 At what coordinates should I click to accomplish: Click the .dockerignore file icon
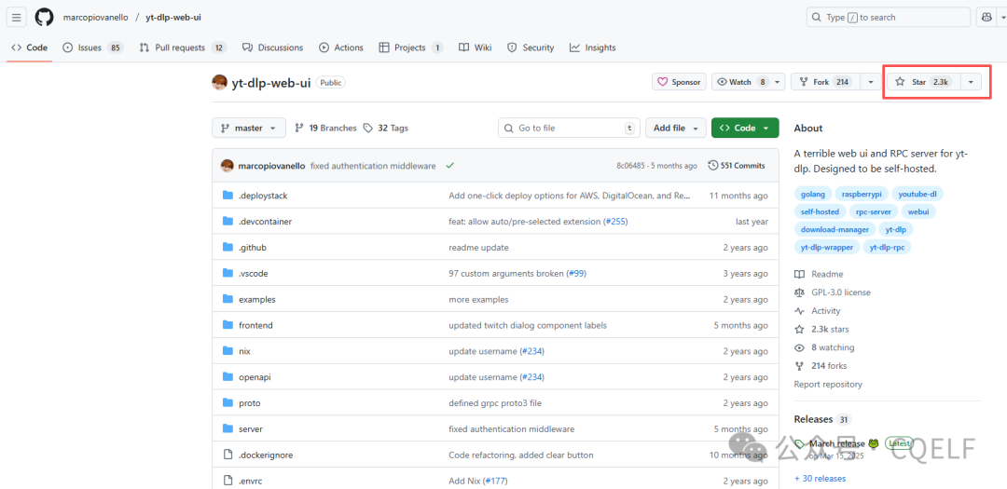[228, 455]
